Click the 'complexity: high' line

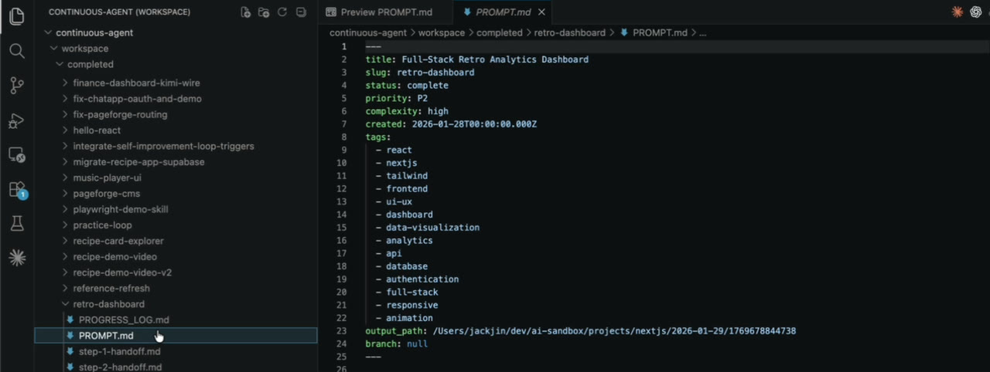(x=407, y=111)
